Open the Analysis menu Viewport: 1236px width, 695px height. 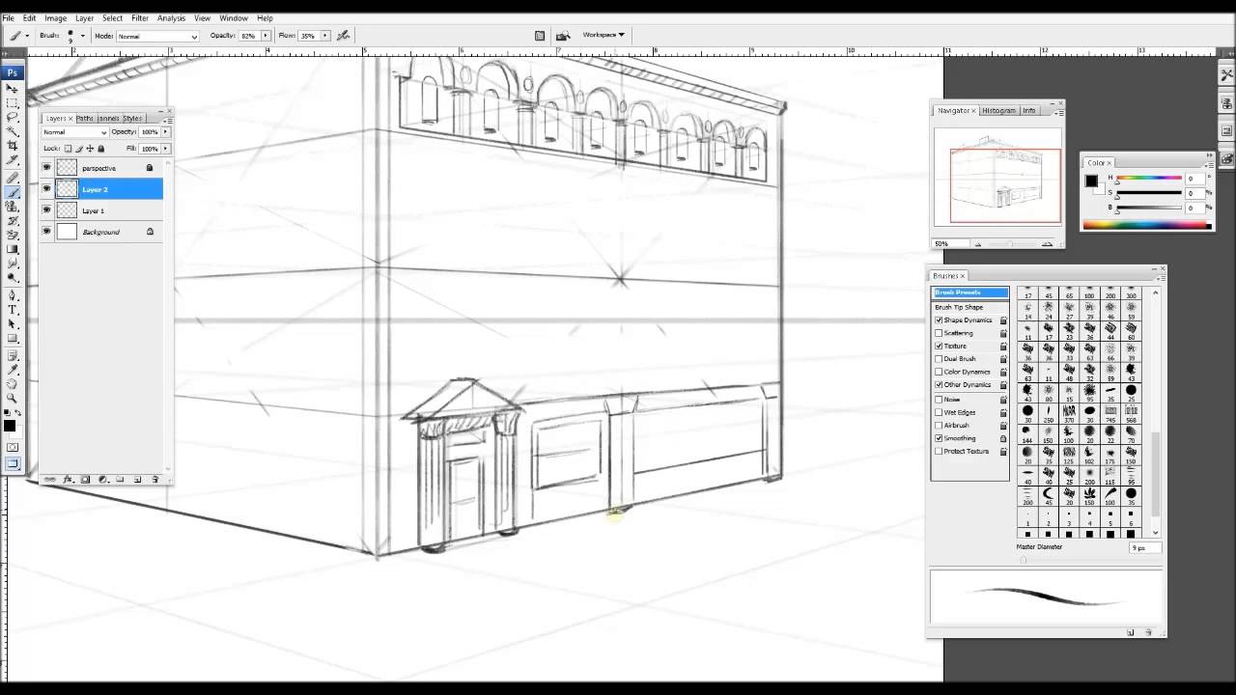click(x=171, y=18)
